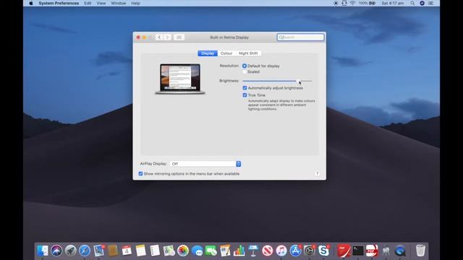This screenshot has width=463, height=260.
Task: Go forward in System Preferences
Action: pos(167,38)
